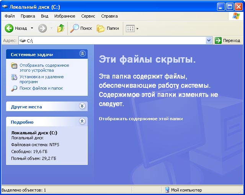This screenshot has width=245, height=195.
Task: Click the Другие места header text
Action: [x=26, y=107]
